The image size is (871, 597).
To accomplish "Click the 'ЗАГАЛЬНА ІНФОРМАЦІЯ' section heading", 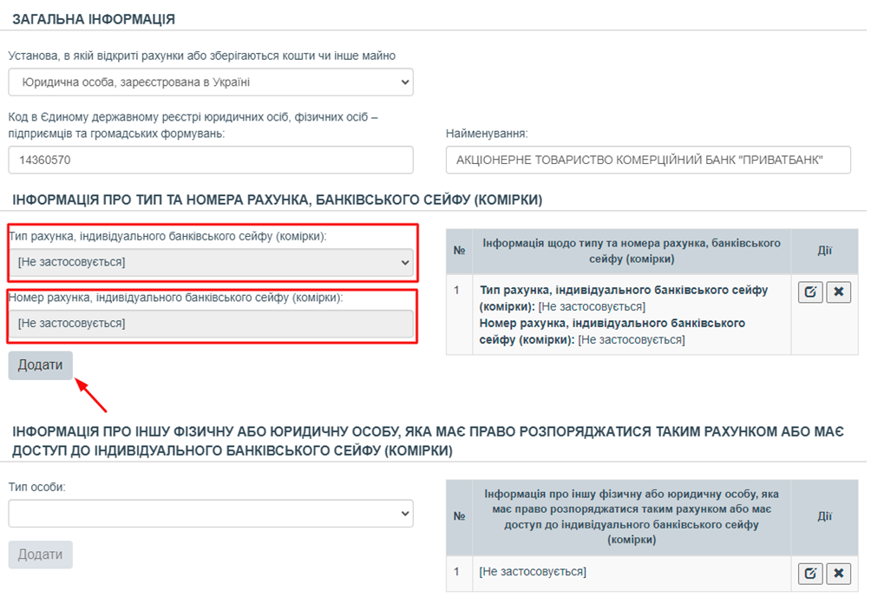I will (94, 19).
